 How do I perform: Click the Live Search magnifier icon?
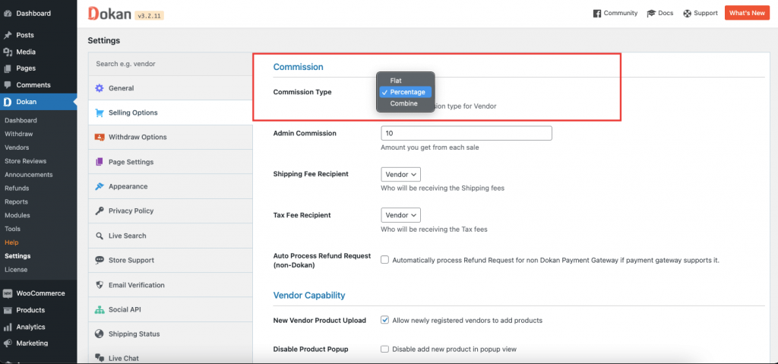click(100, 236)
